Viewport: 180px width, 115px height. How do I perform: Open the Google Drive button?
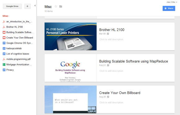coord(12,6)
